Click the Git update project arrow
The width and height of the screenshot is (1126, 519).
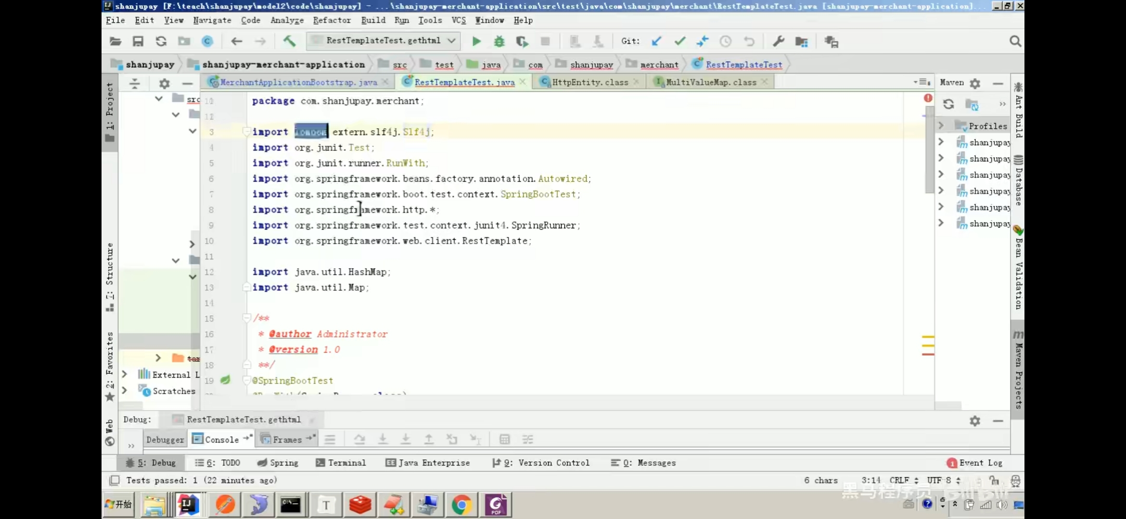click(x=656, y=42)
